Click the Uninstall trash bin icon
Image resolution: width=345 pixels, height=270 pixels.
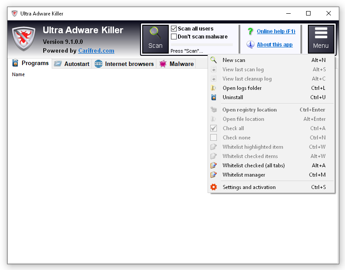click(x=214, y=97)
